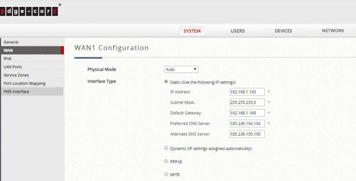Click the IP Address input field
Screen dimensions: 356x181
pos(247,92)
